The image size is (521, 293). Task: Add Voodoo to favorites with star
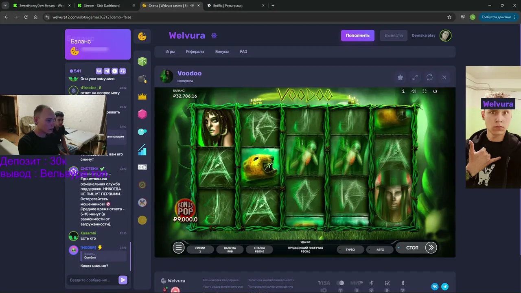400,77
